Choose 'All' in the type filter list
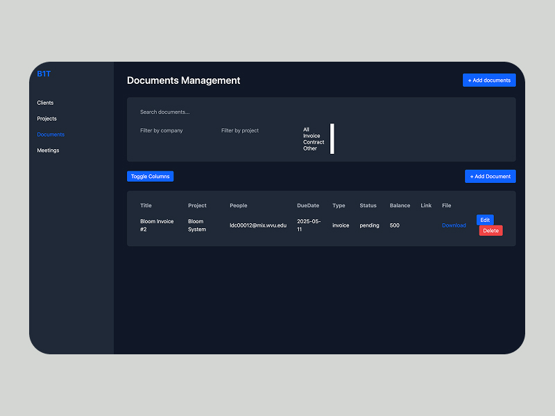 [307, 130]
